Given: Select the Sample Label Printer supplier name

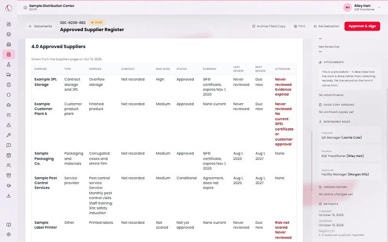Looking at the screenshot, I should click(45, 225).
